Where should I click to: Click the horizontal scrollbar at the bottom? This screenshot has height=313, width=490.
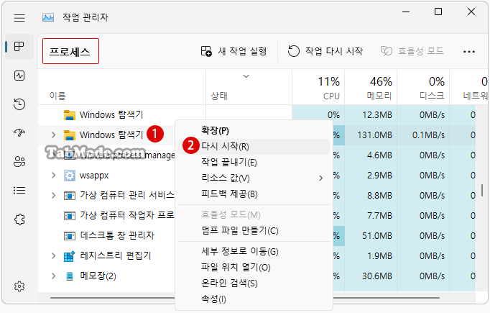245,298
